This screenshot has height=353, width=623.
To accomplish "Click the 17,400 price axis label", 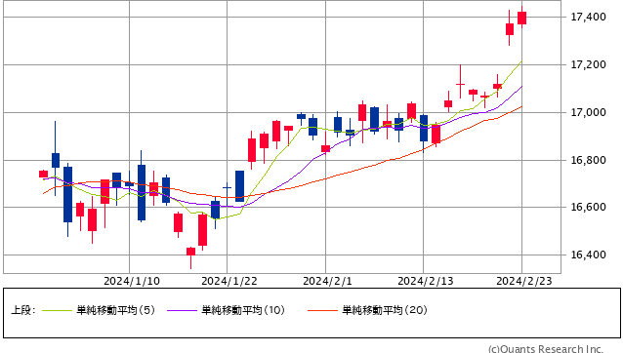I will click(x=589, y=17).
